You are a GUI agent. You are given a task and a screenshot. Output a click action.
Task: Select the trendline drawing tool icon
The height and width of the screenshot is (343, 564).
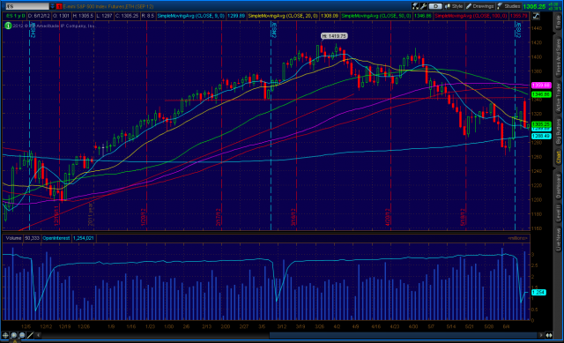pos(30,335)
